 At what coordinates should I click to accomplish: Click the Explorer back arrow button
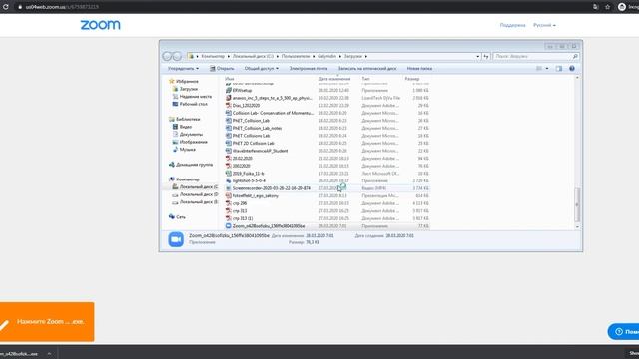pos(167,56)
